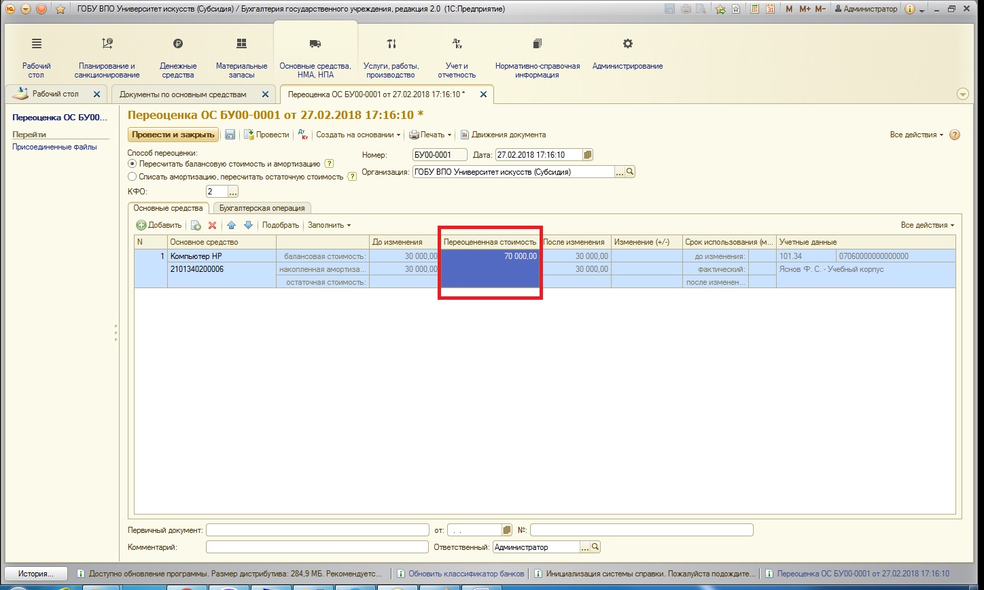Open Денежные средства section
984x590 pixels.
178,58
